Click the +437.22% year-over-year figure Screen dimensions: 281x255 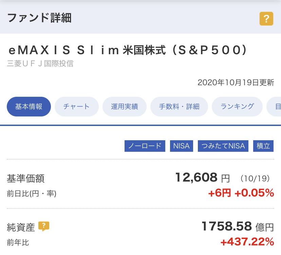[x=247, y=242]
